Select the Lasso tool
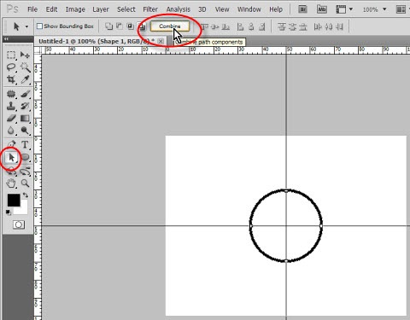This screenshot has height=320, width=410. 11,67
